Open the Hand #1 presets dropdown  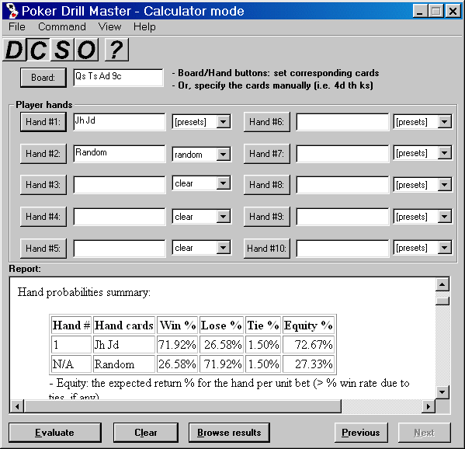202,122
